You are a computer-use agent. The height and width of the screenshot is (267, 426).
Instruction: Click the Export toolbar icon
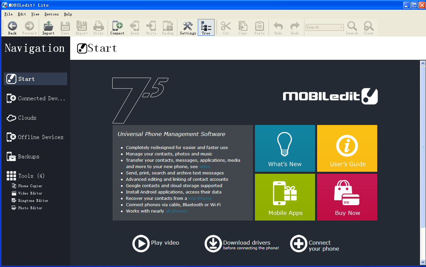pyautogui.click(x=82, y=28)
